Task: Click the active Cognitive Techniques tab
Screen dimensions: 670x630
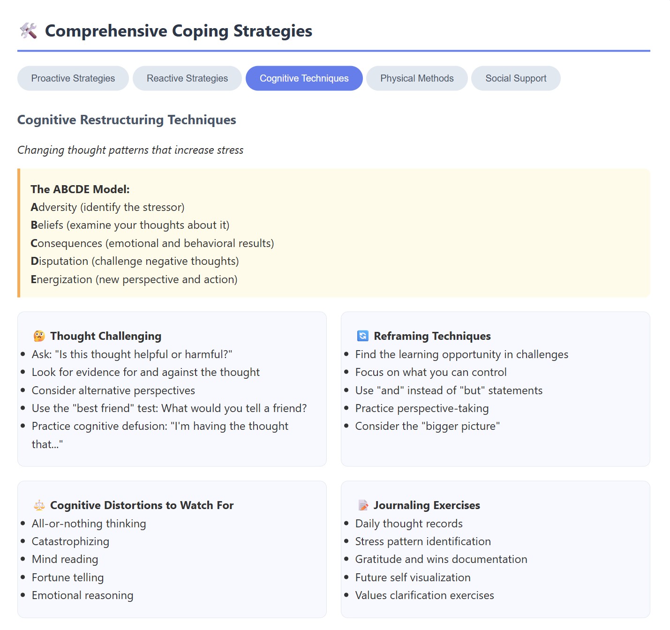Action: point(304,78)
